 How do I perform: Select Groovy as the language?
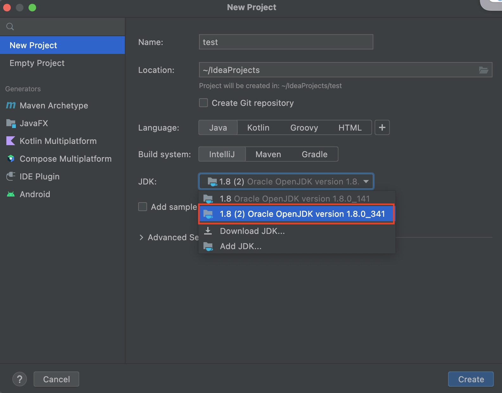point(304,127)
